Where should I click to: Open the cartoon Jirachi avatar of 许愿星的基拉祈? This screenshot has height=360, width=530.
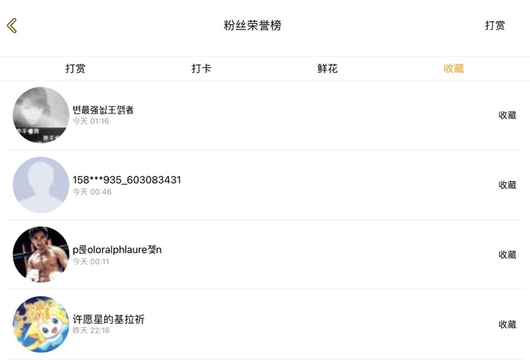(41, 324)
